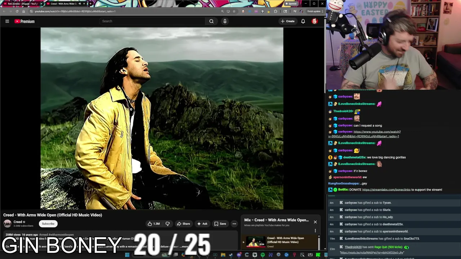Close the Mix playlist panel
The image size is (461, 259).
(x=315, y=222)
